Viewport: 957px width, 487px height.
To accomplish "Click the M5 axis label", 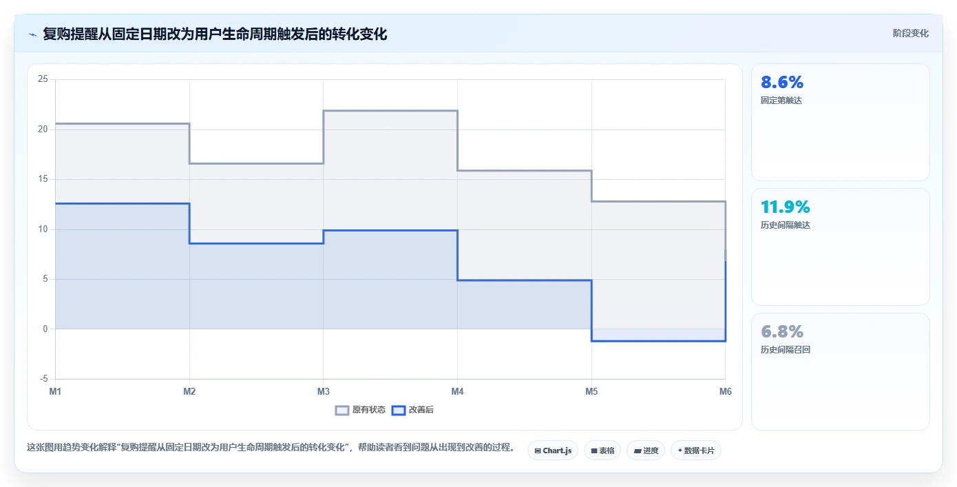I will (591, 391).
